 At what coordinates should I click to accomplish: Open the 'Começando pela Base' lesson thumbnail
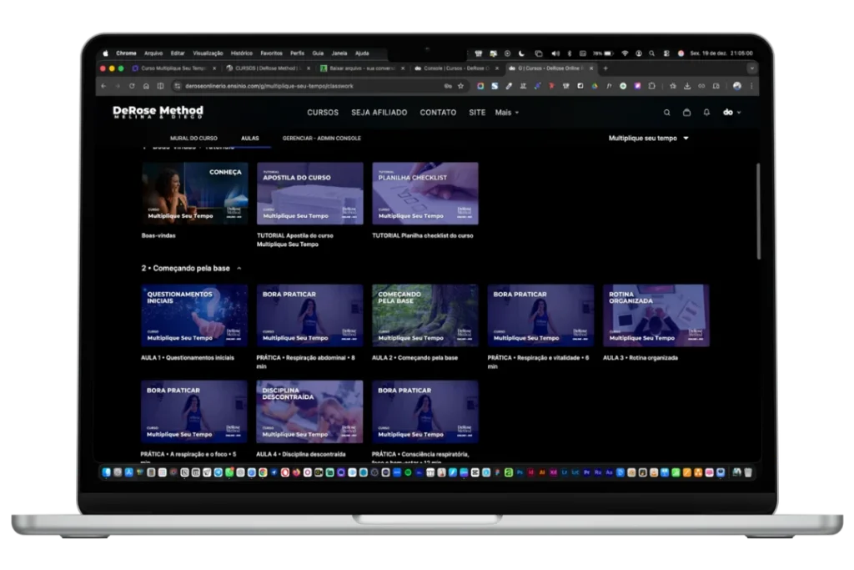coord(425,315)
